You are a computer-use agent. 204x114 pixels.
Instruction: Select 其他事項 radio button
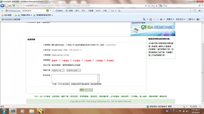tap(105, 60)
